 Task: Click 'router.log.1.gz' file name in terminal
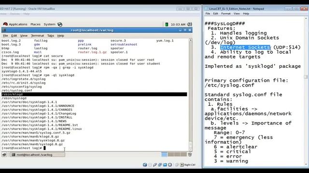[x=92, y=52]
